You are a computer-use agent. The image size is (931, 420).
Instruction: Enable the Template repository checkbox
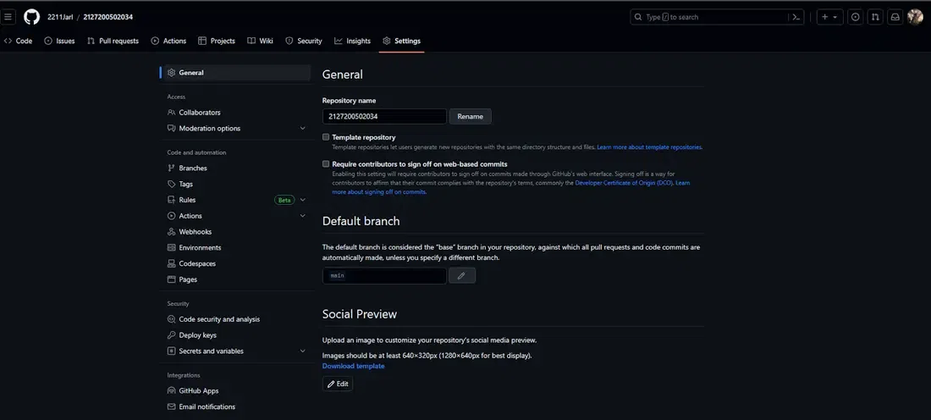click(326, 136)
